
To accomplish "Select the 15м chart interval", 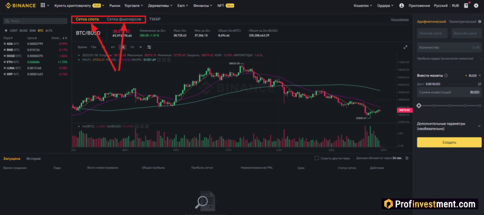I will (93, 47).
